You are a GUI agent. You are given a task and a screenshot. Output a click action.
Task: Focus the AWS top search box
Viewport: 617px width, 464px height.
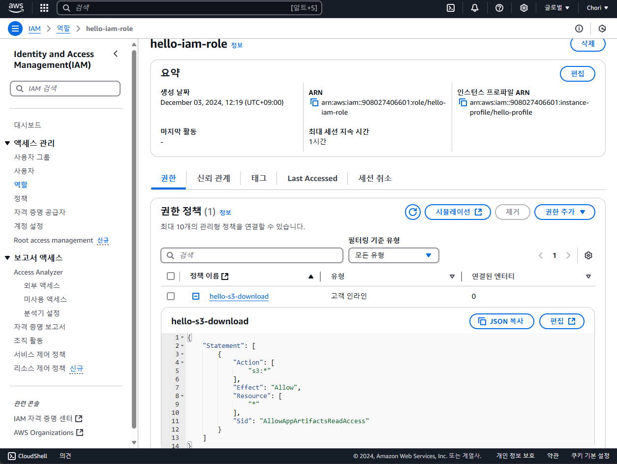point(189,8)
